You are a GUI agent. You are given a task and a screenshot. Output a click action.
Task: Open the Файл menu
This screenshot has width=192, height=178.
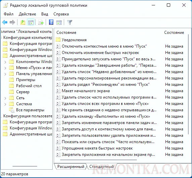point(8,14)
